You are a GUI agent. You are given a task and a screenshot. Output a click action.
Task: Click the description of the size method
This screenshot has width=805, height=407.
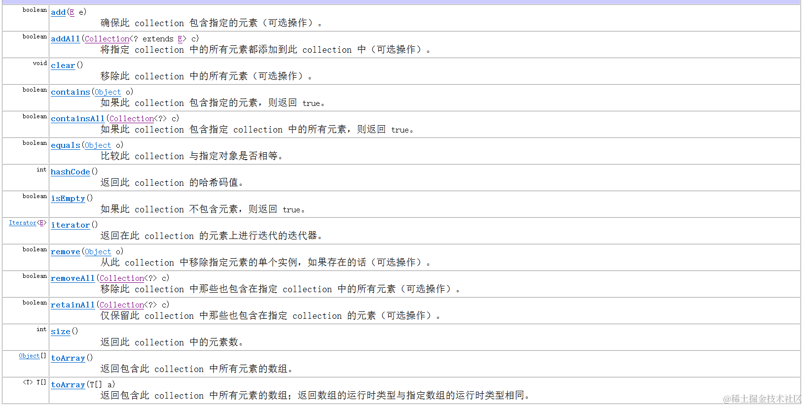point(172,342)
